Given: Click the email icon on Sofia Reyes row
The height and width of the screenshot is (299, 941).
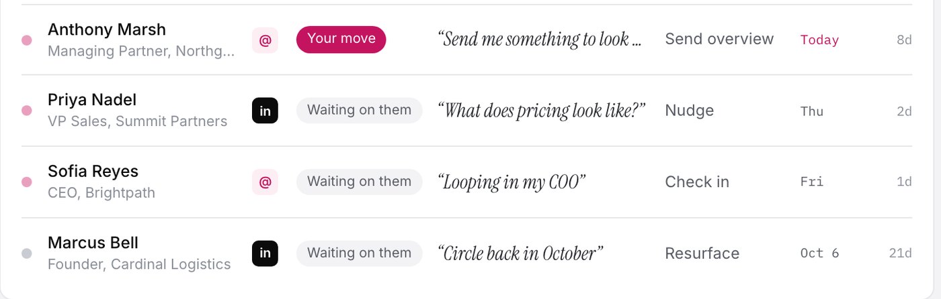Looking at the screenshot, I should tap(265, 182).
